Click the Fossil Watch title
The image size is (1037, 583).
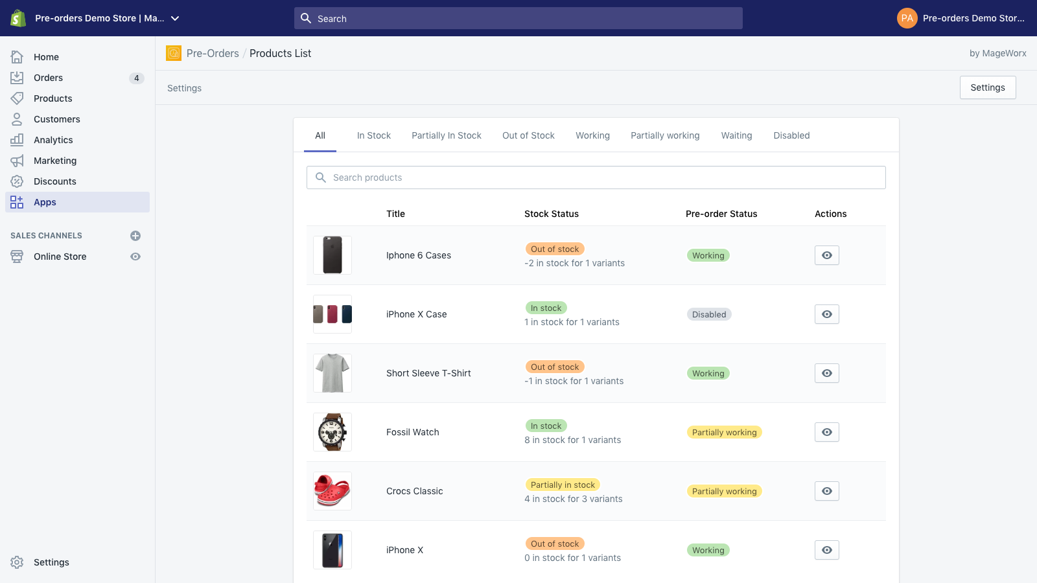tap(413, 432)
